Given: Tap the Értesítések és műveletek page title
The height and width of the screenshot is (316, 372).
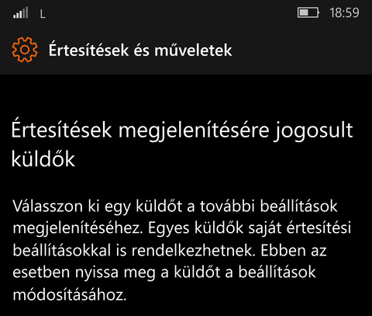Looking at the screenshot, I should coord(140,50).
